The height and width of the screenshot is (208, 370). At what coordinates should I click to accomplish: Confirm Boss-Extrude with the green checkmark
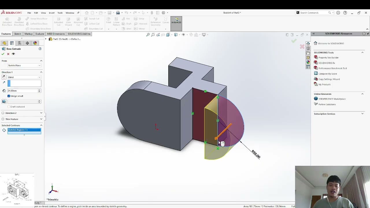click(x=3, y=54)
